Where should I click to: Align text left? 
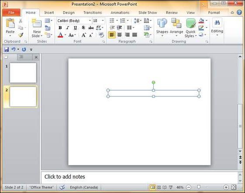point(112,35)
